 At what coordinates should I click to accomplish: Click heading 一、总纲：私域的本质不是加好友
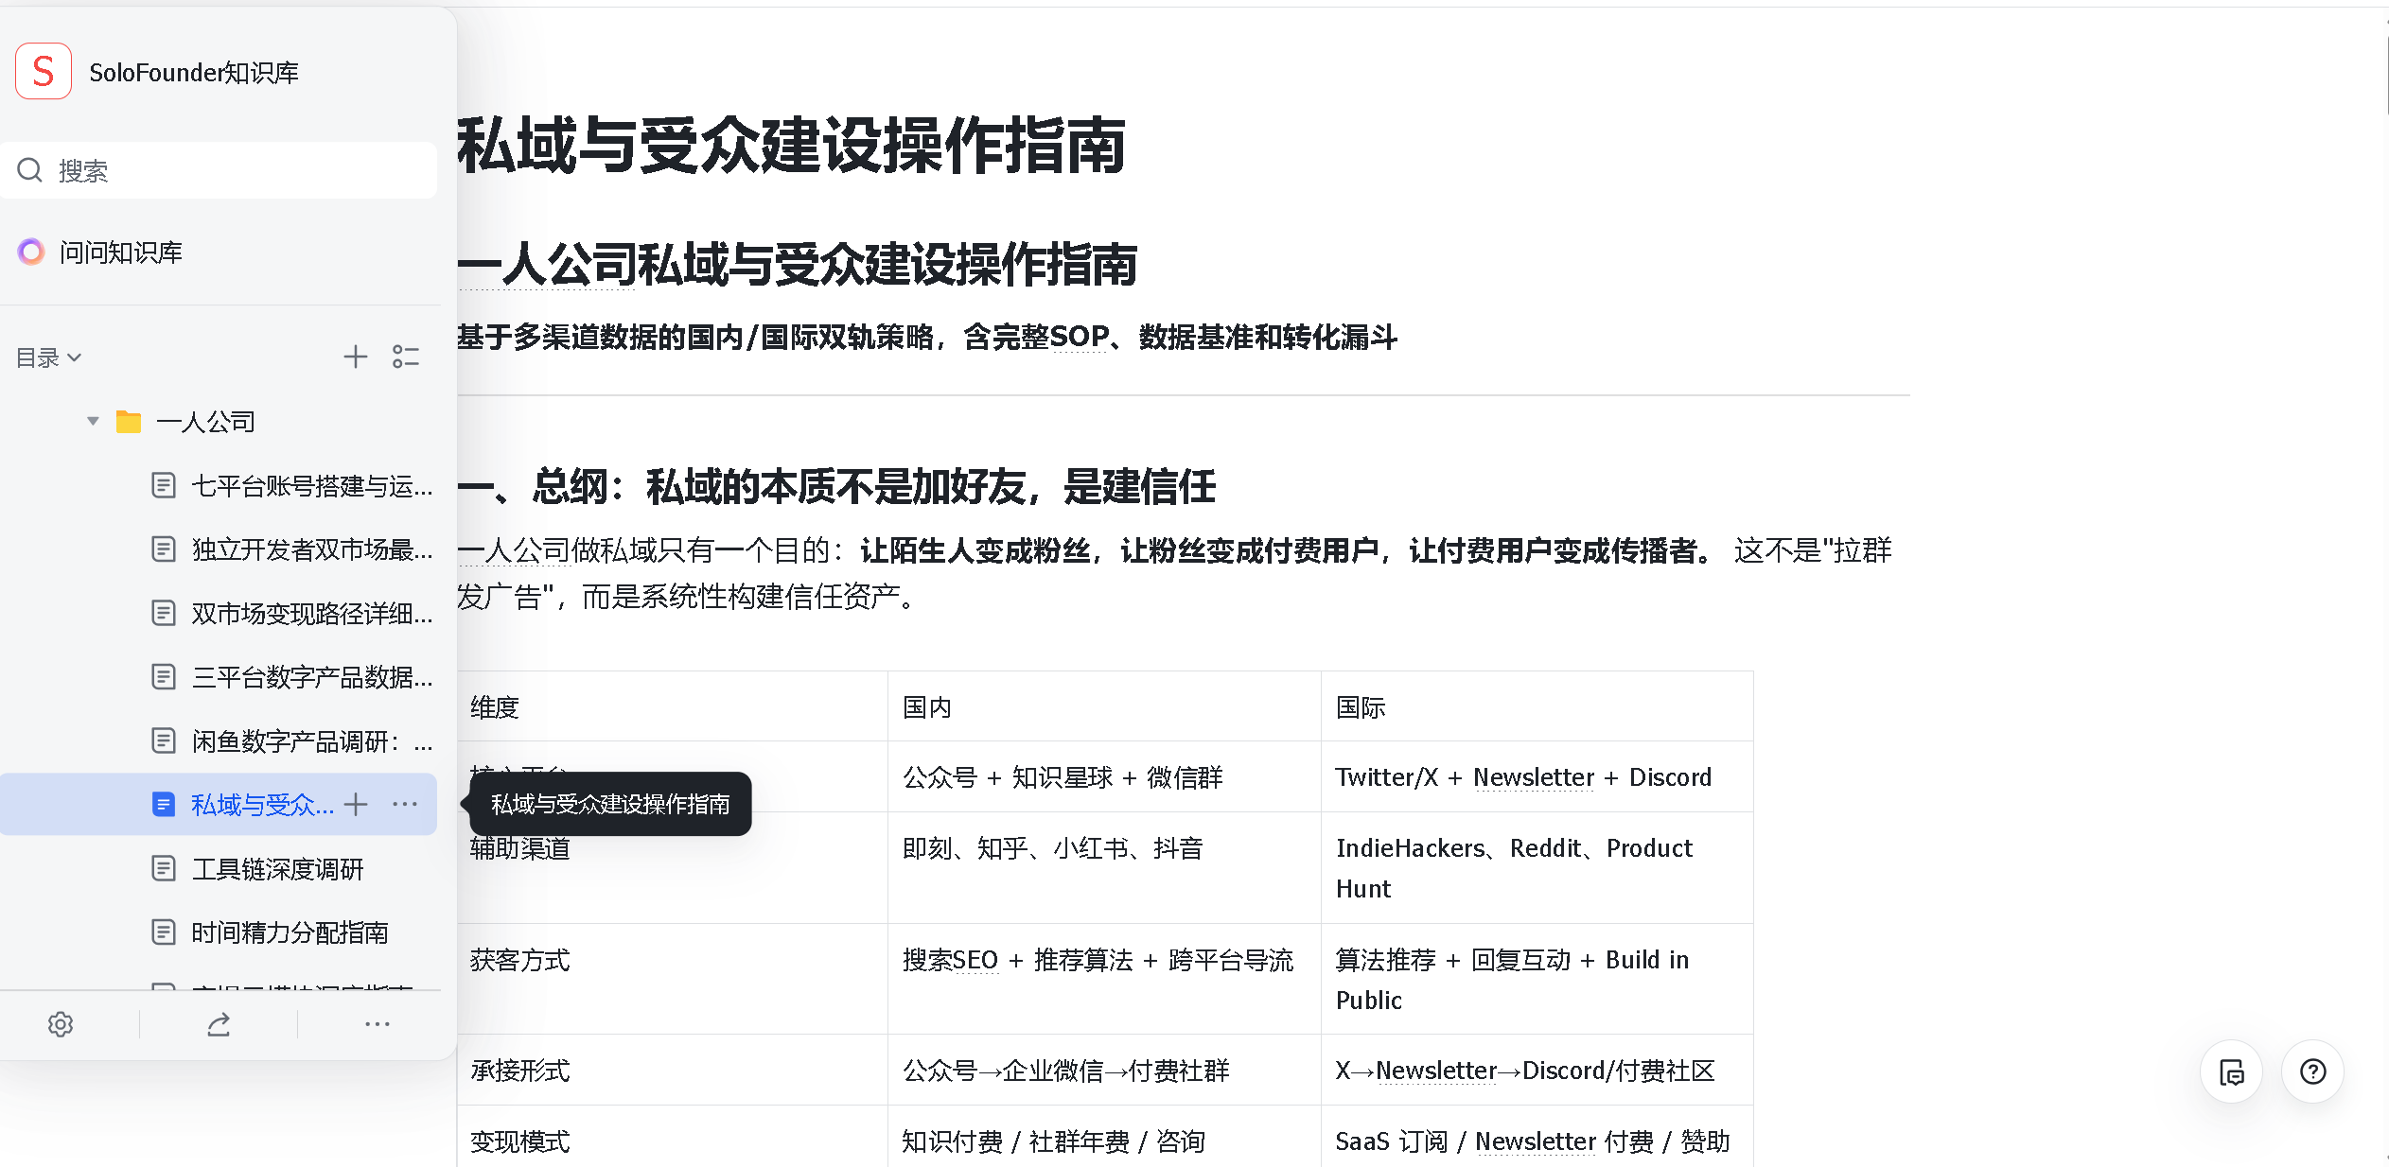click(x=836, y=487)
